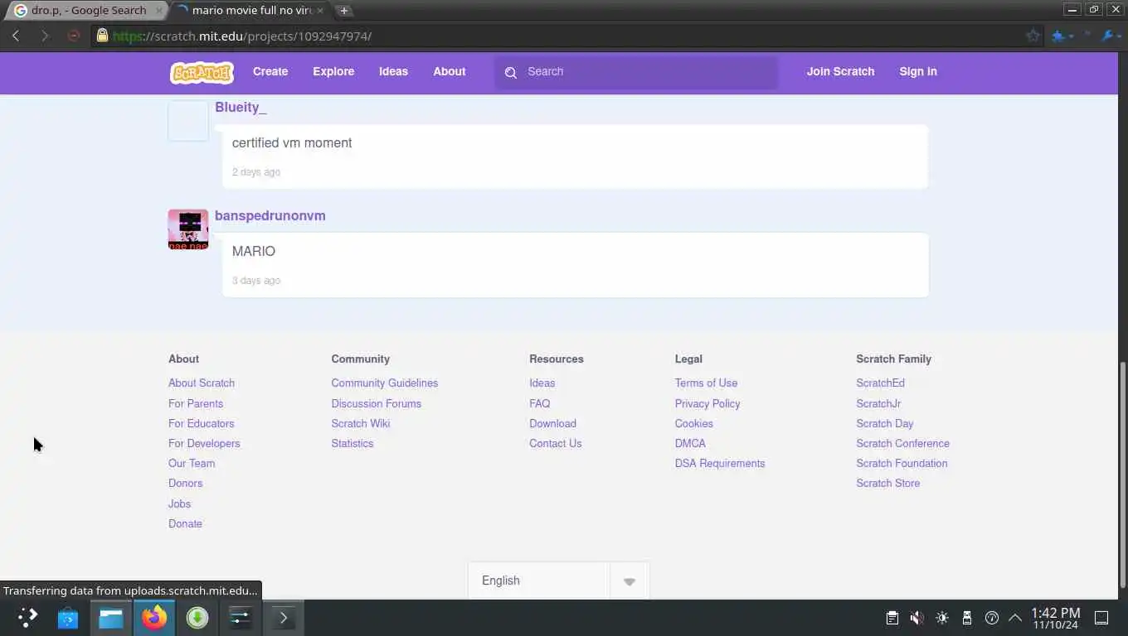Focus the Scratch search field
Image resolution: width=1128 pixels, height=636 pixels.
636,72
